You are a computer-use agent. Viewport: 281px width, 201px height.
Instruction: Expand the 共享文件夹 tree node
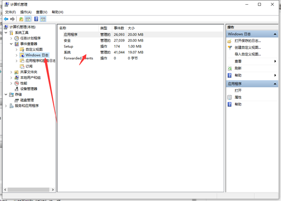[x=12, y=72]
